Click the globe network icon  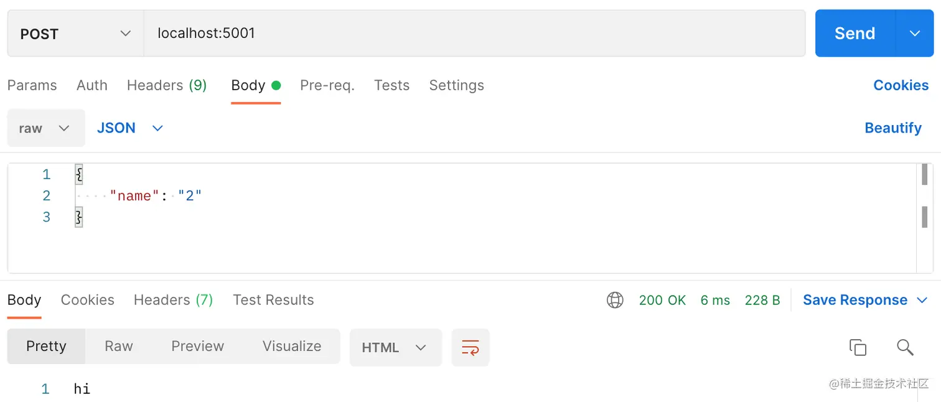click(615, 301)
